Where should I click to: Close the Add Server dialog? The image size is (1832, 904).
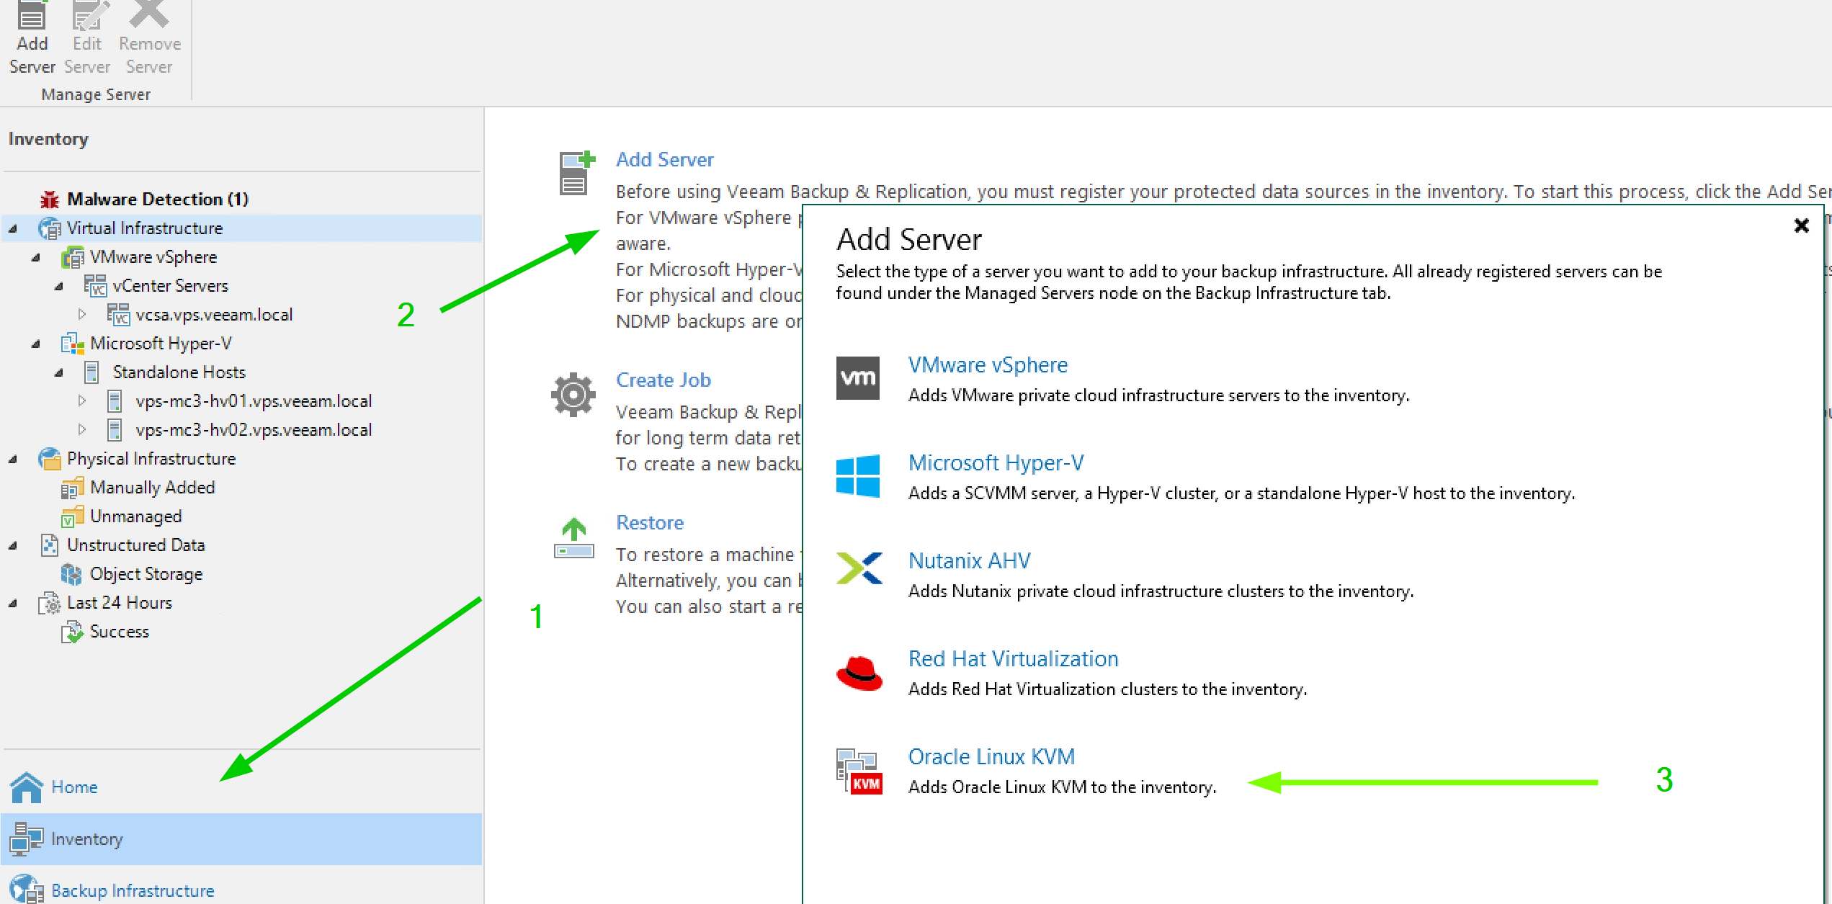[1802, 225]
